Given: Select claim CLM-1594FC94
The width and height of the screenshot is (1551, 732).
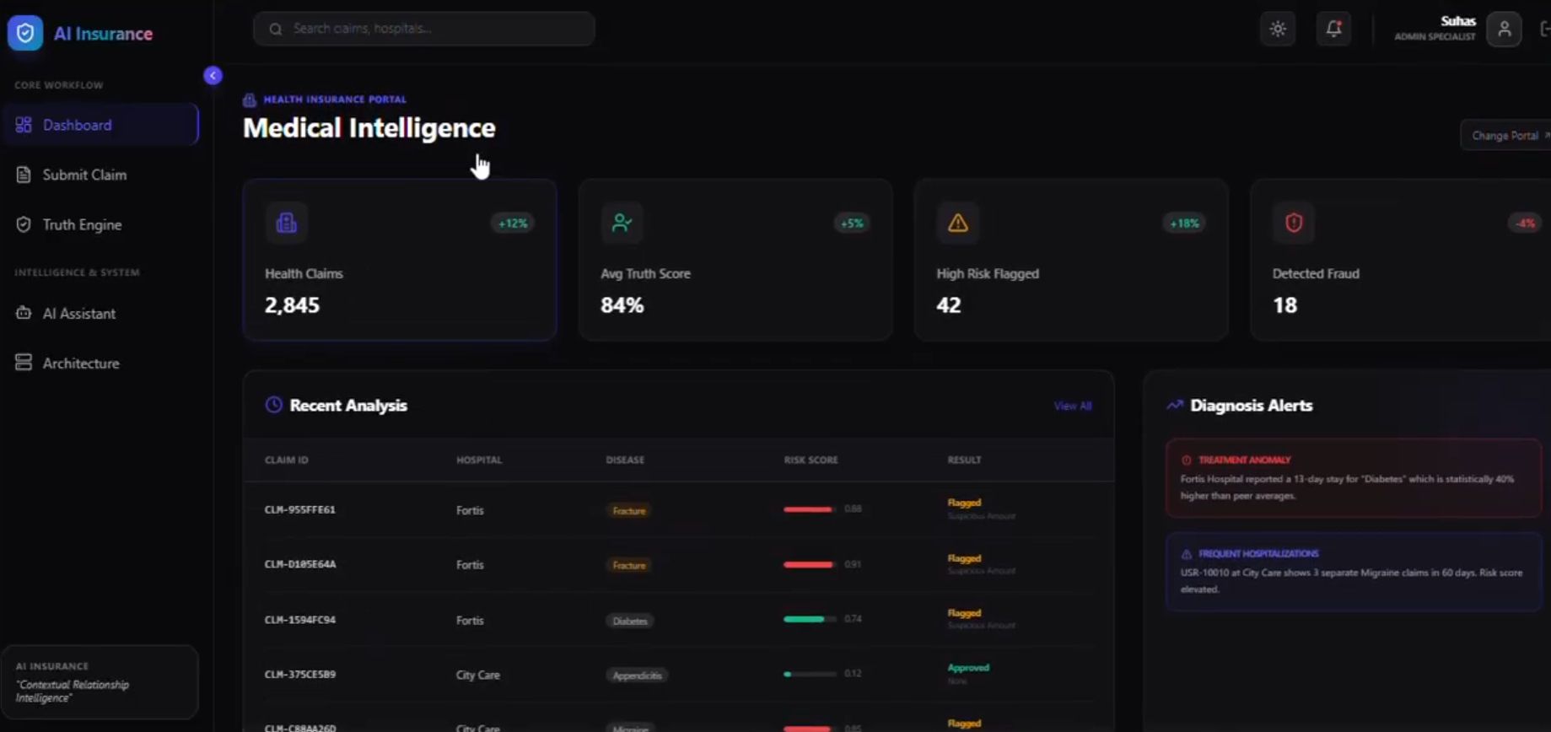Looking at the screenshot, I should tap(300, 620).
